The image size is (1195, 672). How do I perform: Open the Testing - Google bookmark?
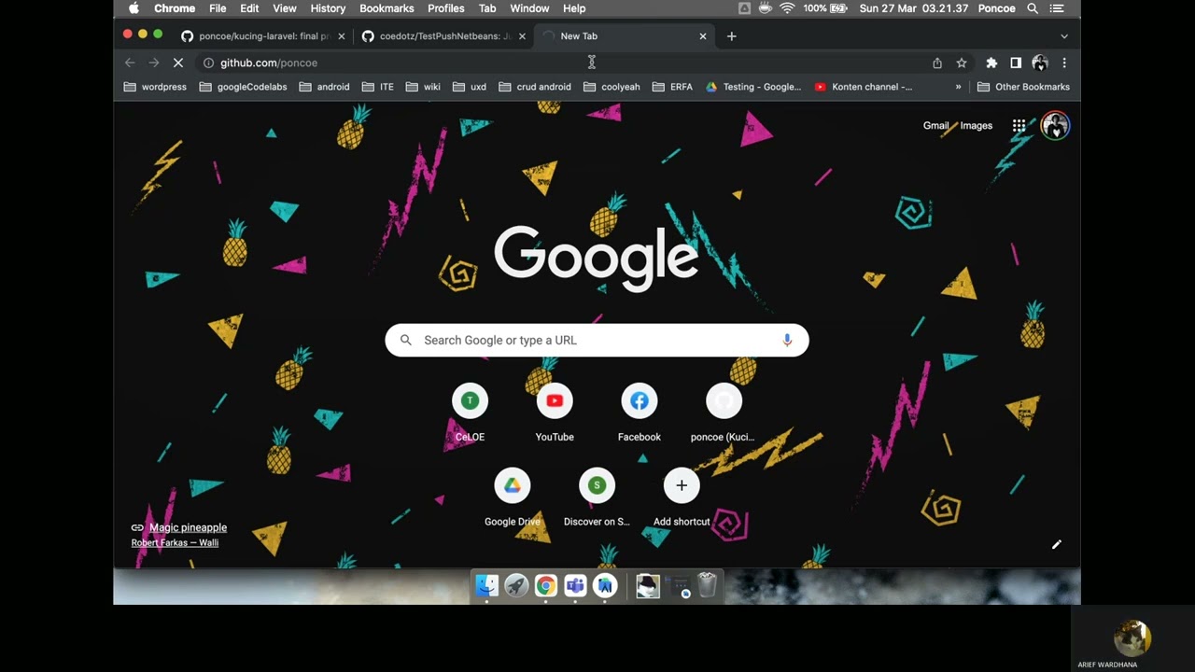[x=753, y=87]
